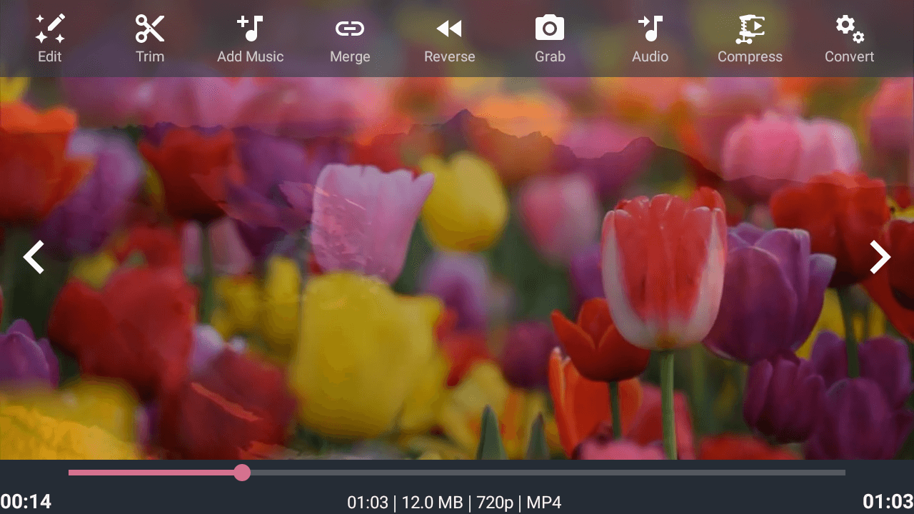Click the 00:14 elapsed time display
This screenshot has width=914, height=514.
(26, 502)
